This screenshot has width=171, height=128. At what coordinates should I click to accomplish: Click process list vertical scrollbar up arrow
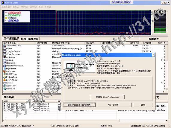[167, 43]
